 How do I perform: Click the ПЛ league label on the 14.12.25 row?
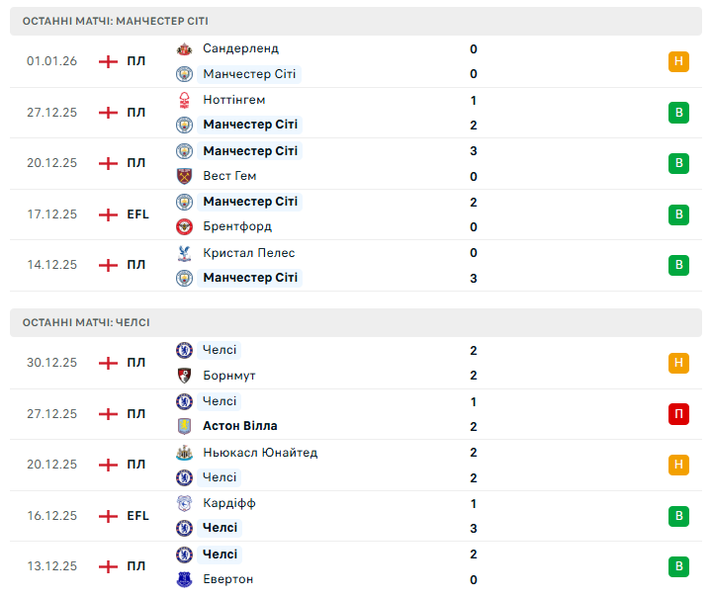pos(136,265)
